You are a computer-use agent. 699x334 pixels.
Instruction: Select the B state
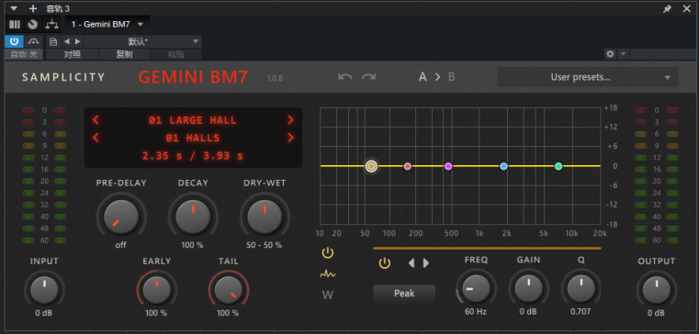click(x=452, y=77)
